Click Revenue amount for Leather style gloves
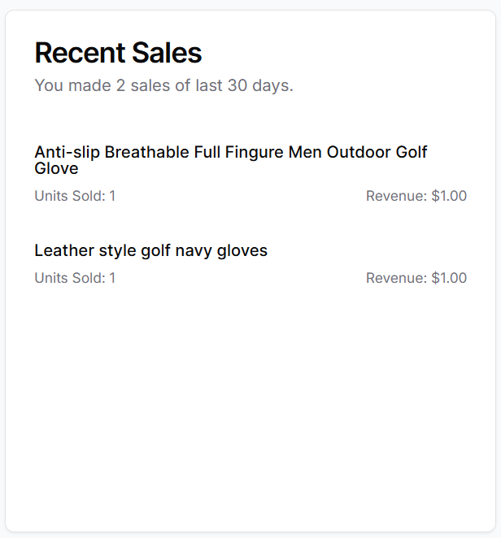Screen dimensions: 501x538 (x=416, y=278)
